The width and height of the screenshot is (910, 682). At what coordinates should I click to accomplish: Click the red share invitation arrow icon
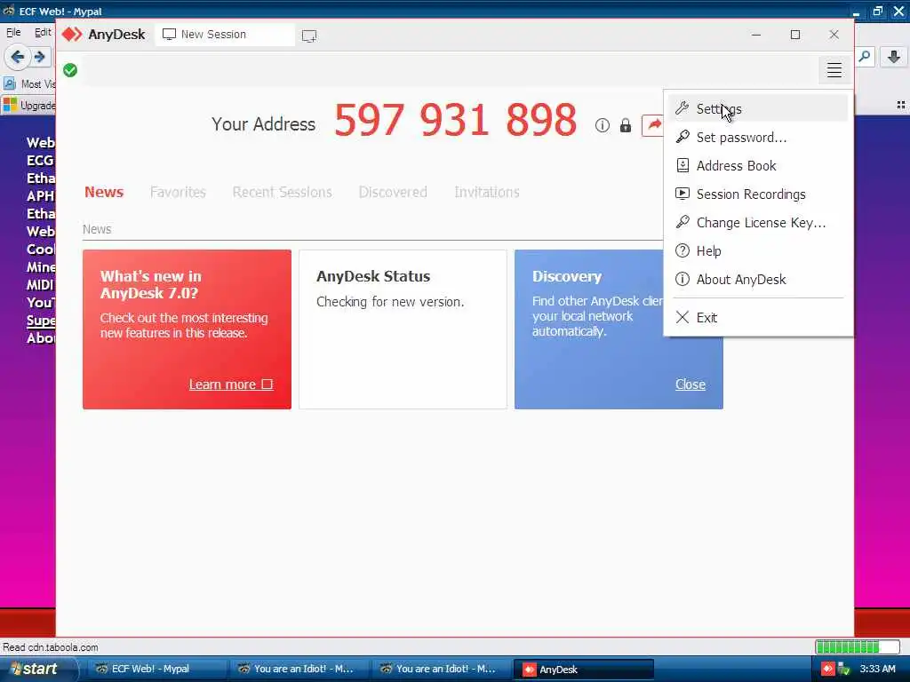pos(653,124)
